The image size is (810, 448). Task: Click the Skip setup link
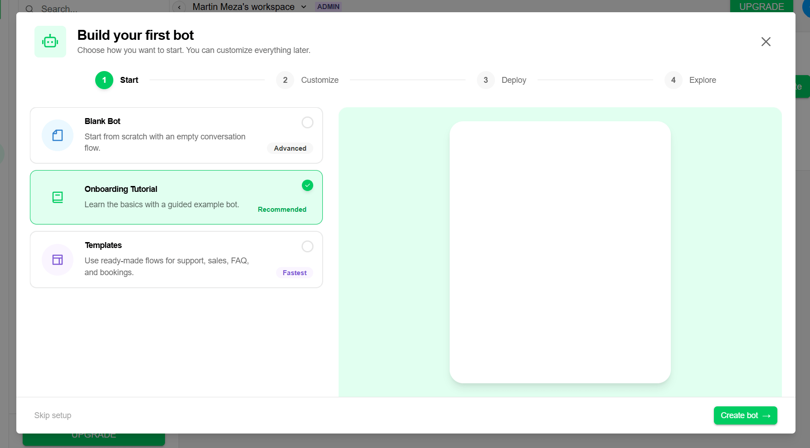tap(53, 415)
